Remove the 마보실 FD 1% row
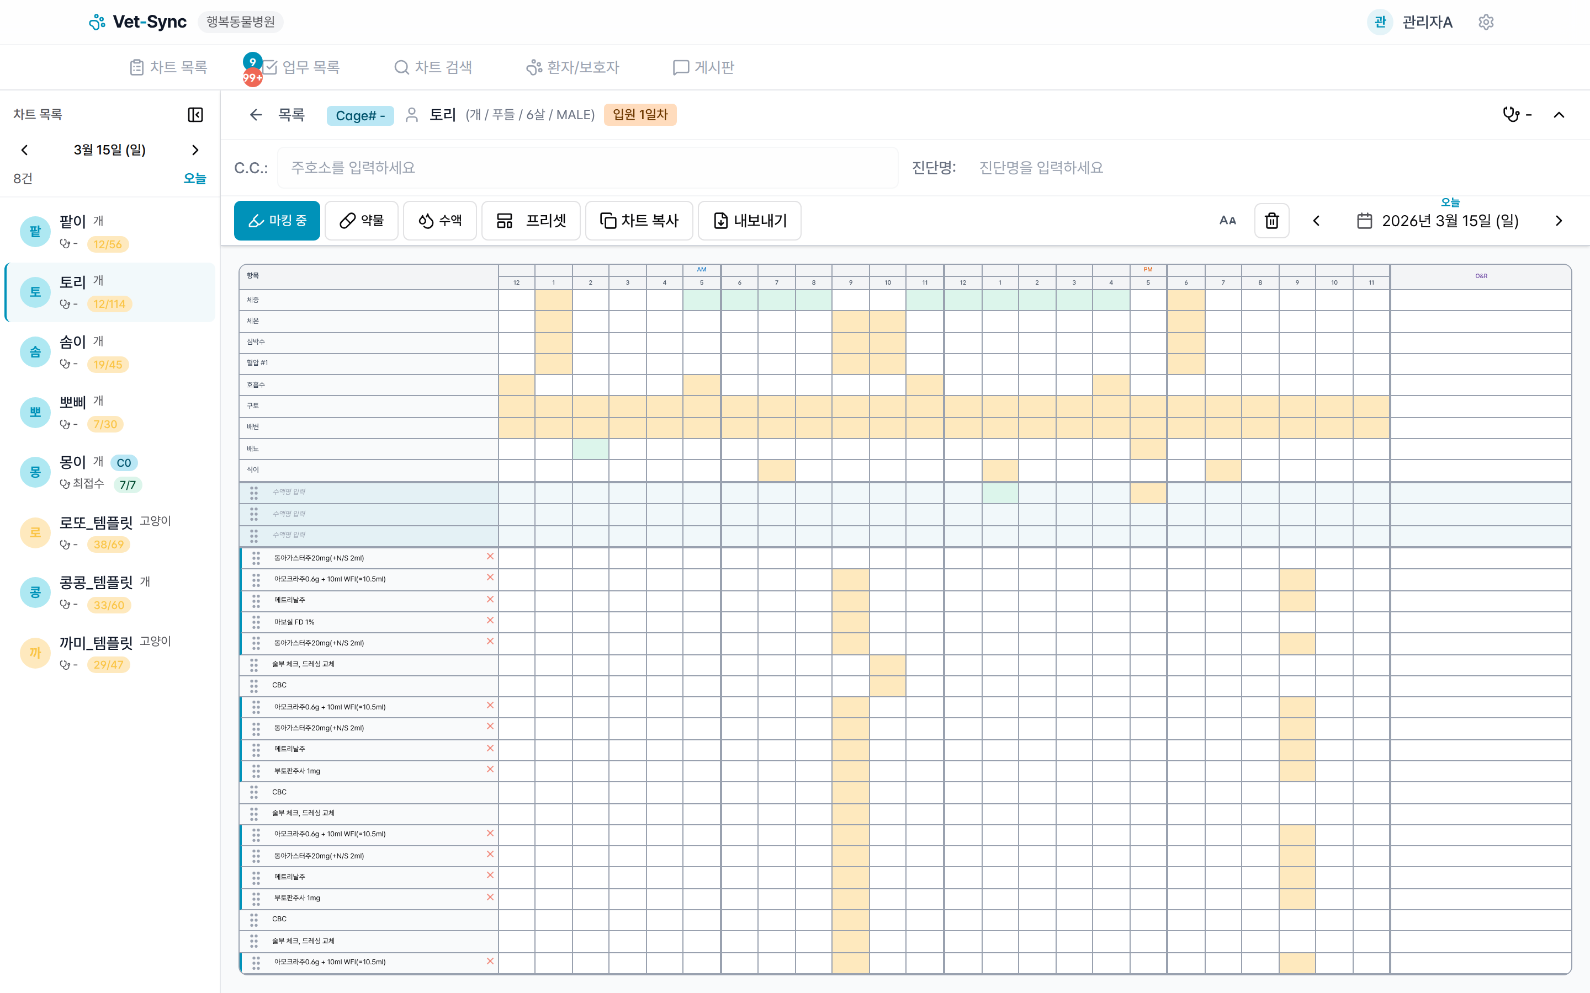The image size is (1590, 993). point(490,621)
